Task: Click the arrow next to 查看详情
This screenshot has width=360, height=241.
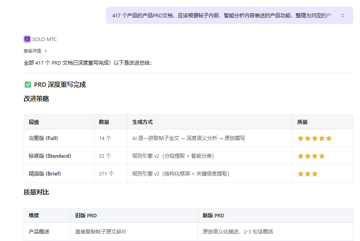Action: pos(46,51)
